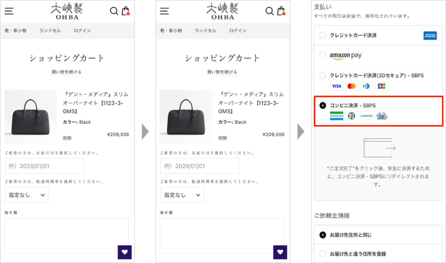
Task: Click the VISA card logo
Action: click(336, 86)
